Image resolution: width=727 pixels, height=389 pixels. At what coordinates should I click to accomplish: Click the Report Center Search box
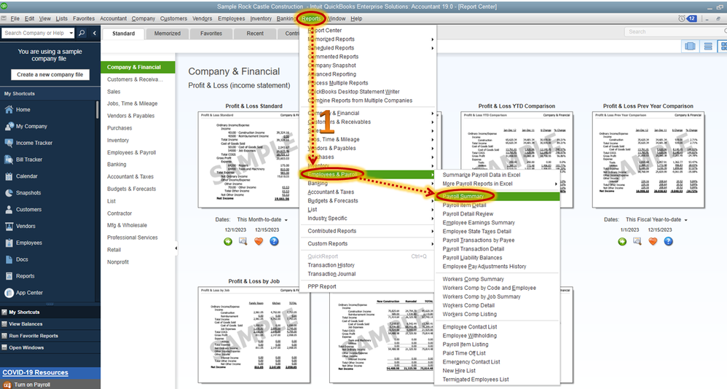pos(675,31)
